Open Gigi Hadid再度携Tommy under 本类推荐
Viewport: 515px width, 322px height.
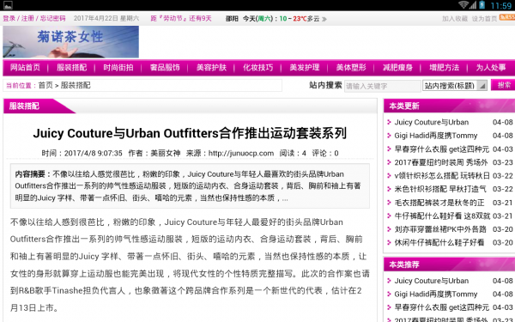click(436, 295)
